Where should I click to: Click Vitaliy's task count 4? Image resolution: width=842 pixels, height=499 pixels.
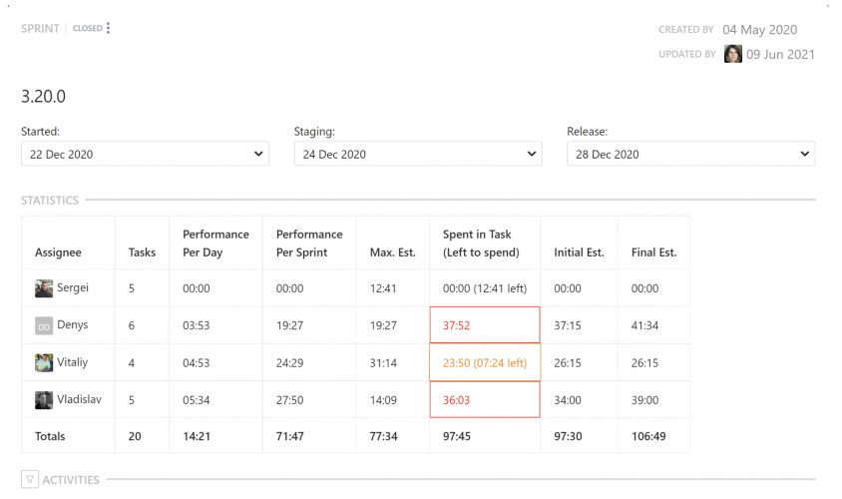132,363
